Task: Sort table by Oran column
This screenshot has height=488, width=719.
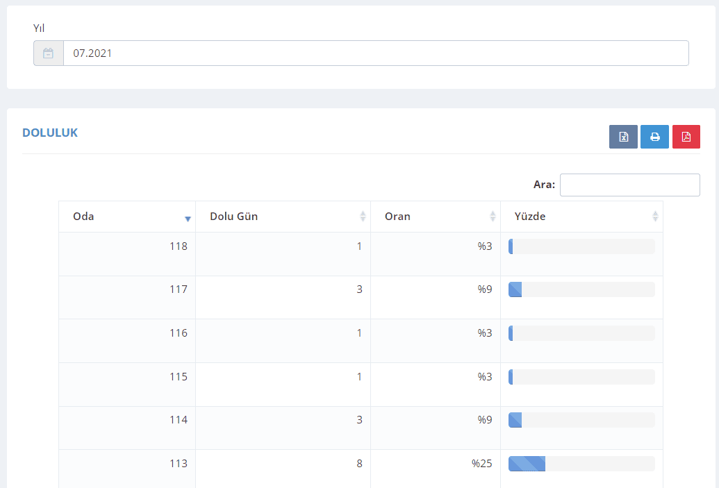Action: click(435, 217)
